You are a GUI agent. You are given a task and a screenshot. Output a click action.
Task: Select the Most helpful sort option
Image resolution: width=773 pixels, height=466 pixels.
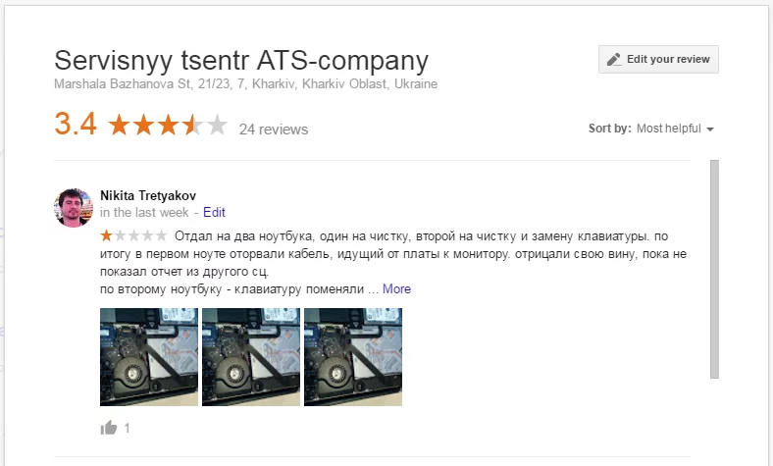click(x=669, y=129)
